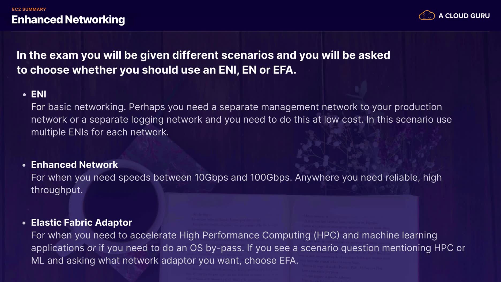This screenshot has height=282, width=501.
Task: Click "(HPC)" in the Elastic Fabric Adaptor text
Action: (x=326, y=235)
